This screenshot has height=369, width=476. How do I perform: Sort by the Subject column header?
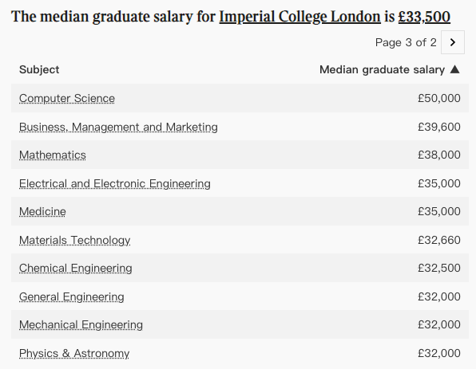click(x=39, y=69)
